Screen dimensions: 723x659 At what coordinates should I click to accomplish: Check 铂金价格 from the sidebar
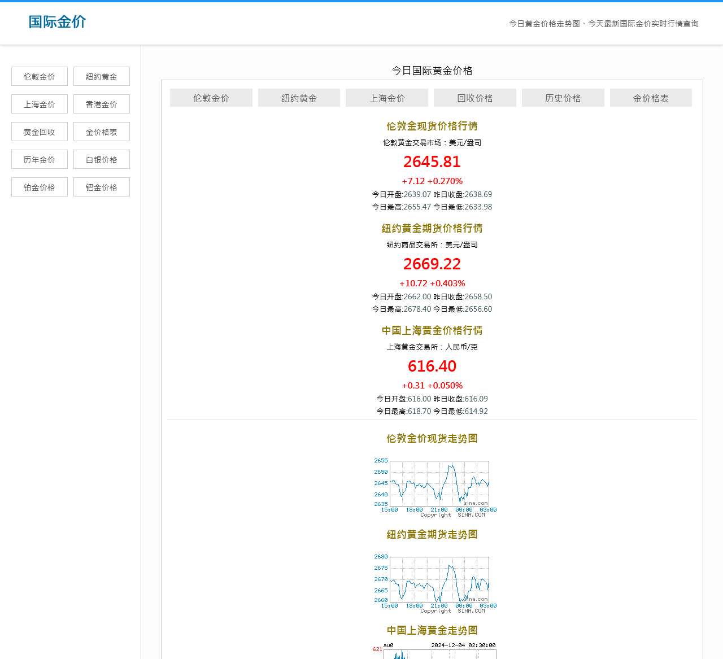39,186
